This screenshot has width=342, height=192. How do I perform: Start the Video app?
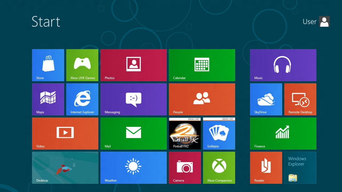pos(65,133)
